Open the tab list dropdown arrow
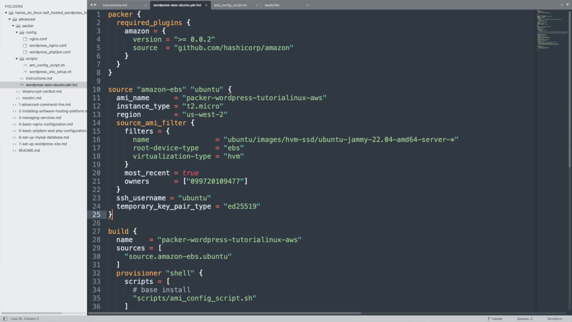 pyautogui.click(x=568, y=5)
